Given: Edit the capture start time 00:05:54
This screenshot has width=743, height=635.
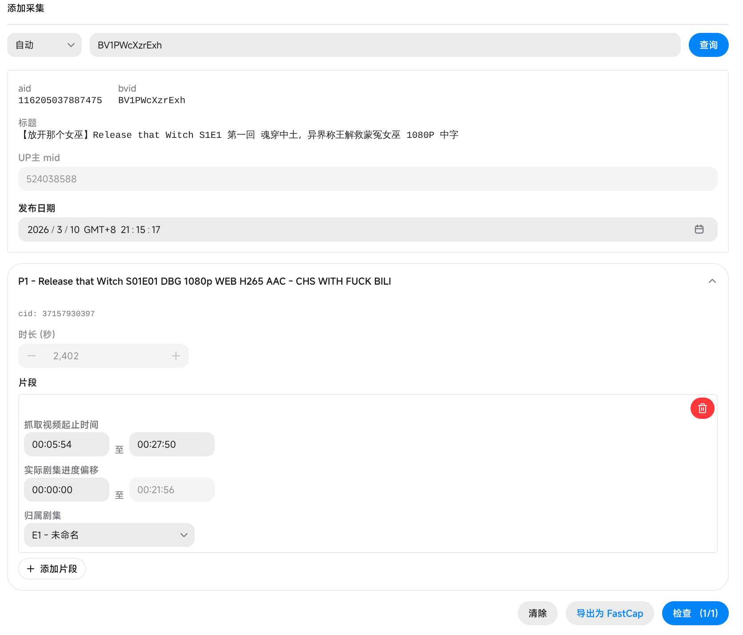Looking at the screenshot, I should [67, 444].
